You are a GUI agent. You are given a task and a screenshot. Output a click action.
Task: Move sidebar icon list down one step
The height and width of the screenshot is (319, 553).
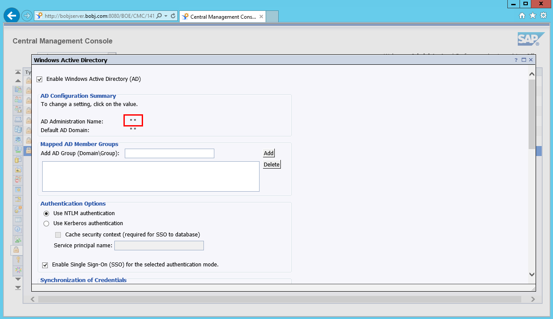point(18,279)
